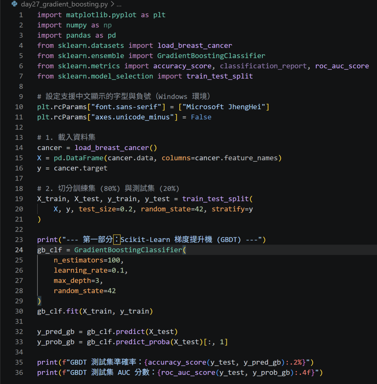Place cursor on "numpy" in line 2
This screenshot has width=377, height=384.
[x=77, y=25]
